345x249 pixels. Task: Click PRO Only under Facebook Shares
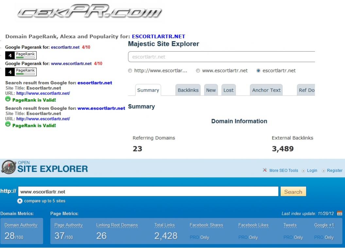199,237
